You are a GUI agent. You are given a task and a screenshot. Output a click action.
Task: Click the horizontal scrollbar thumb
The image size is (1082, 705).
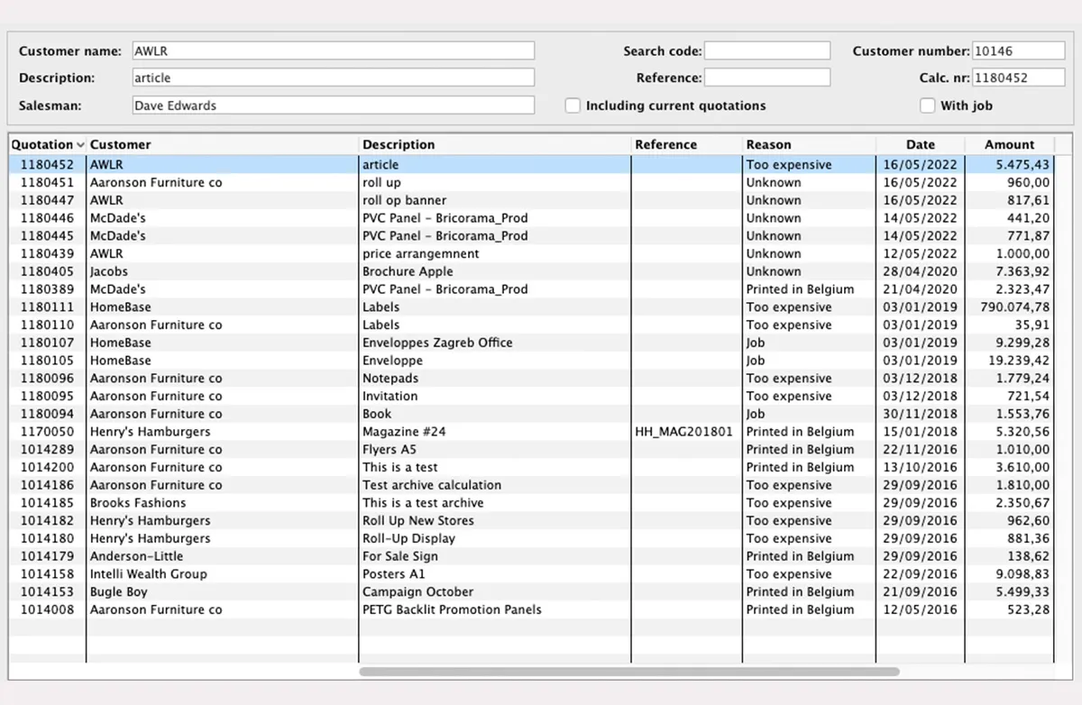629,672
